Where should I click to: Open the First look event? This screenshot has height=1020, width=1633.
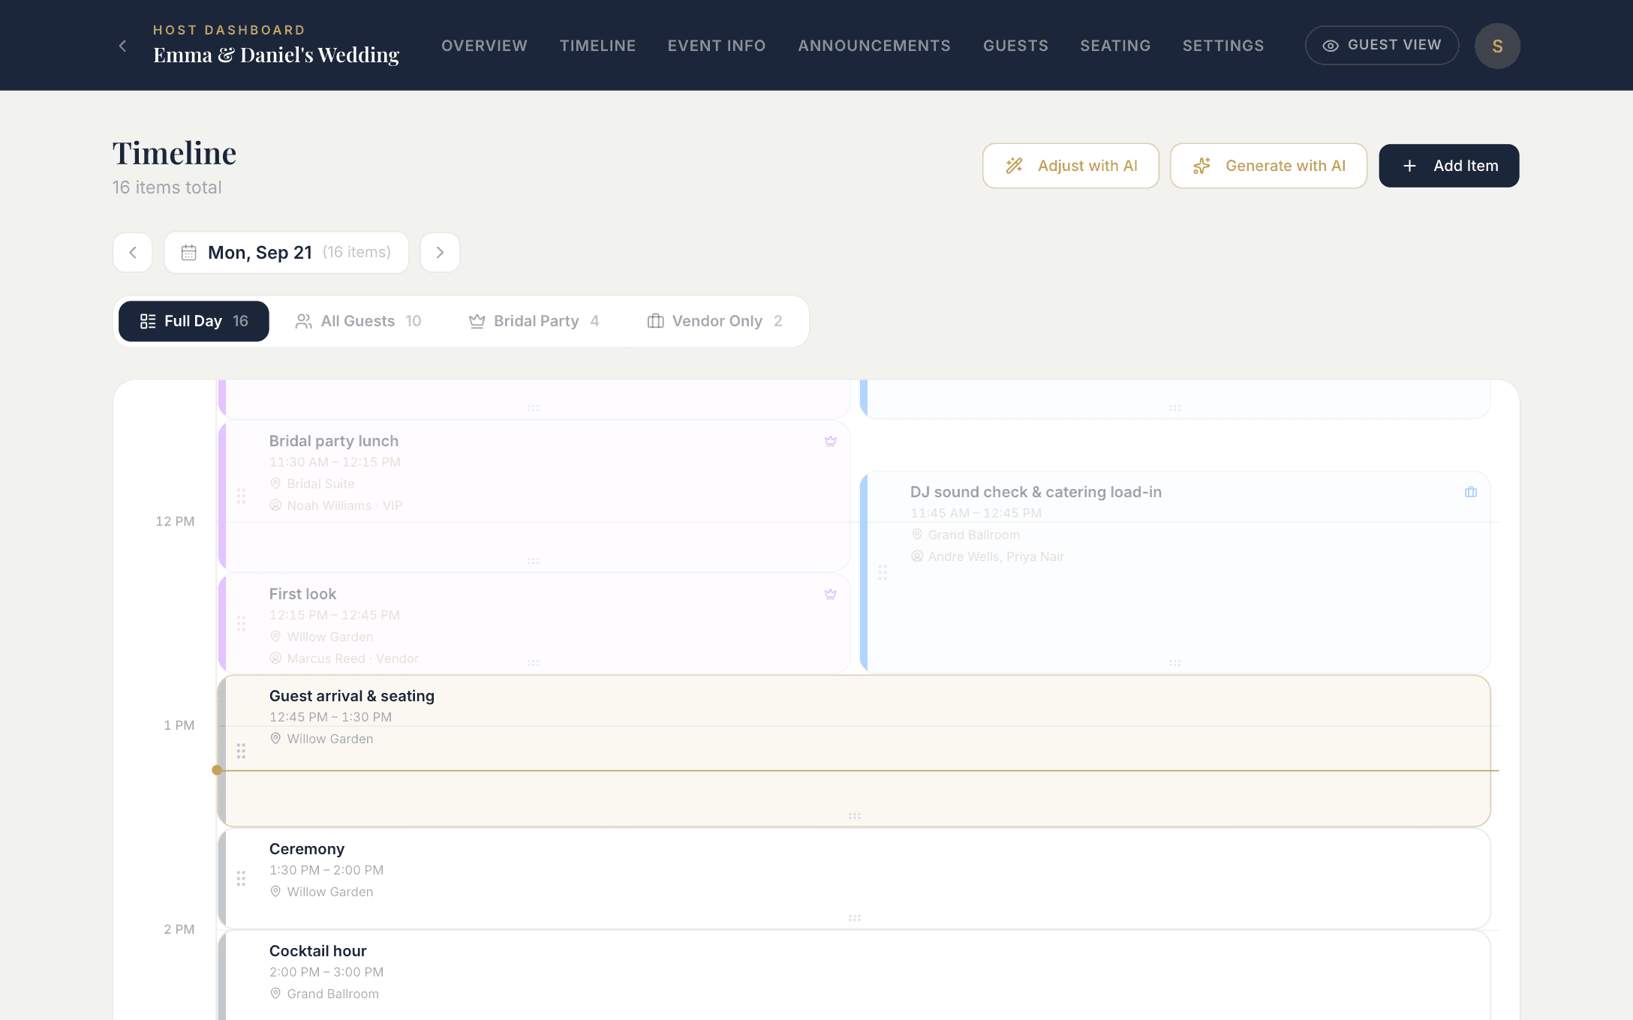tap(534, 622)
